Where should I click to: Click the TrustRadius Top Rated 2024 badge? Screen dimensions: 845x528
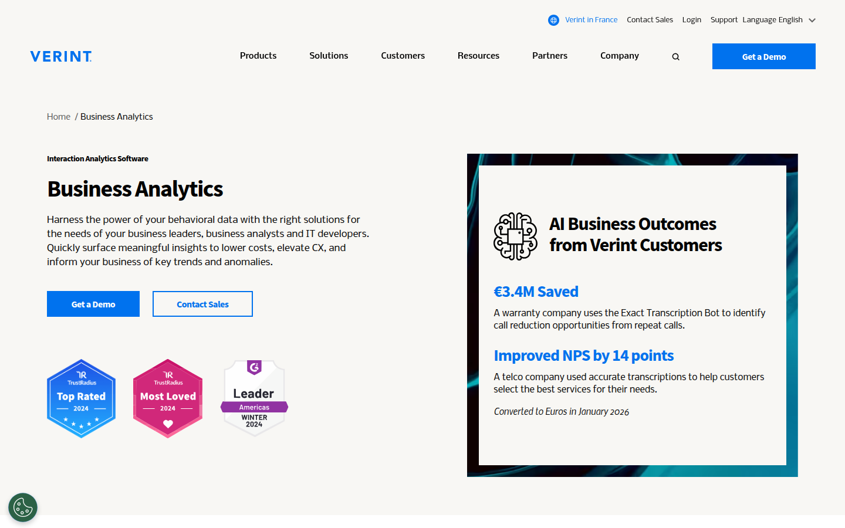coord(81,398)
